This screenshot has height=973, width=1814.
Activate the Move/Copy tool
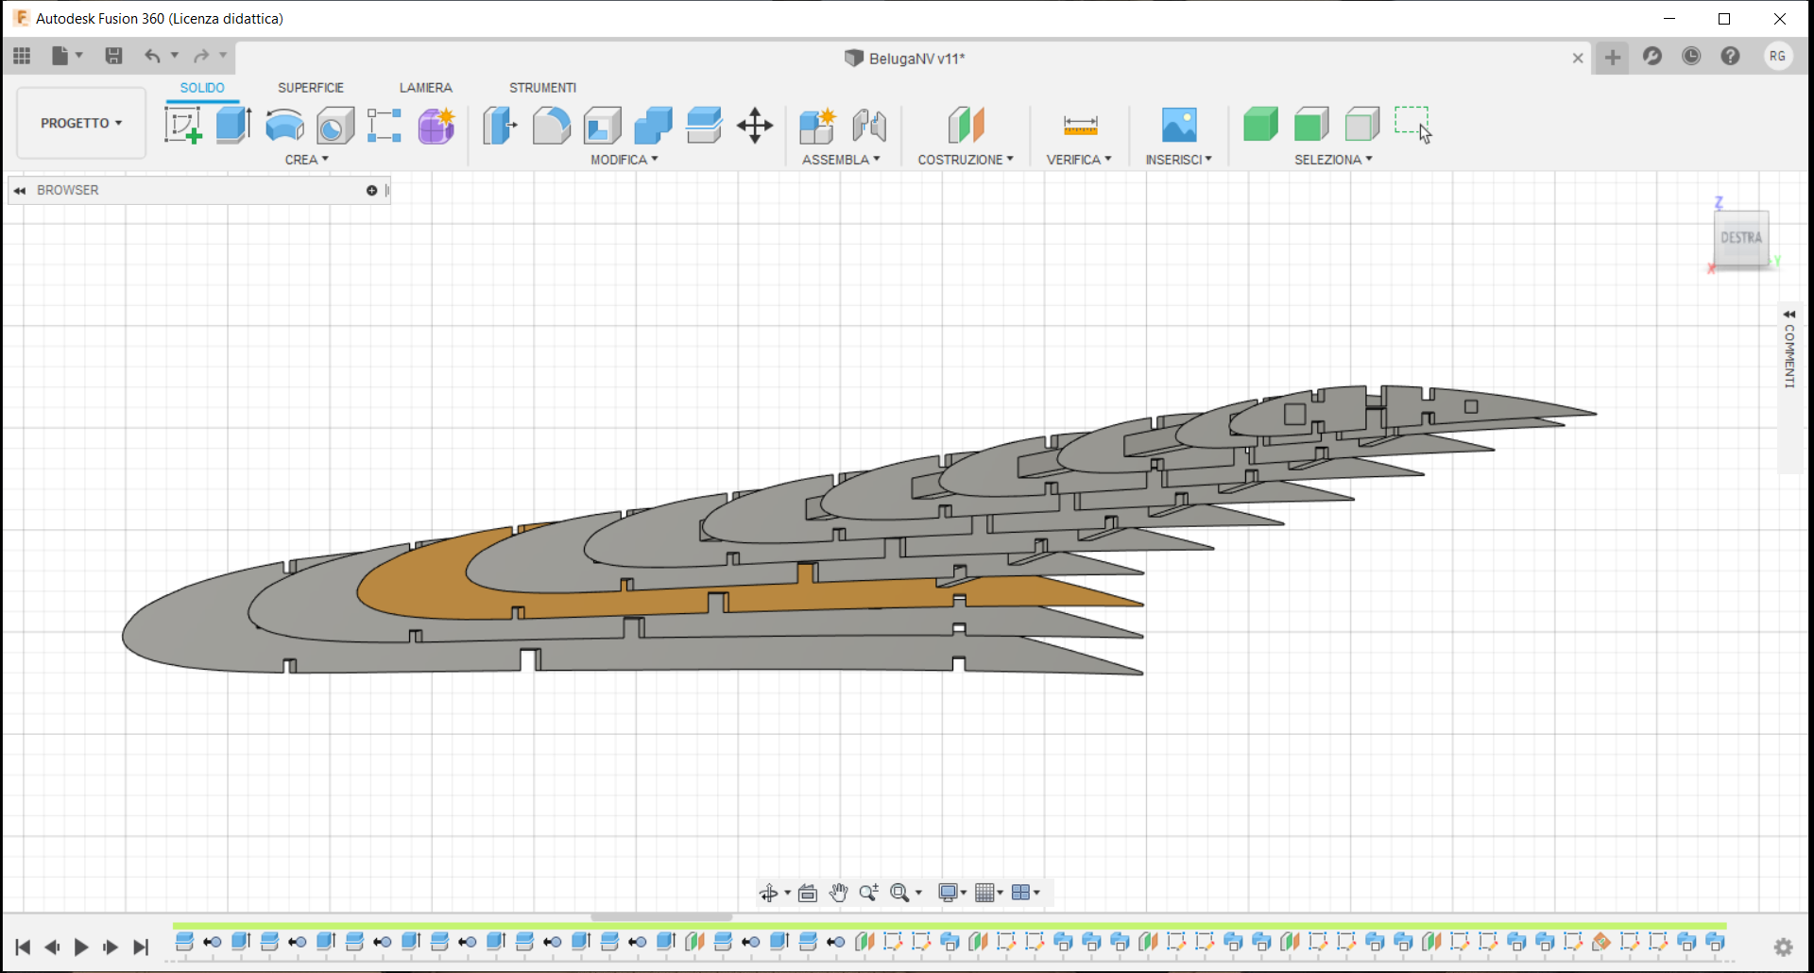coord(755,125)
